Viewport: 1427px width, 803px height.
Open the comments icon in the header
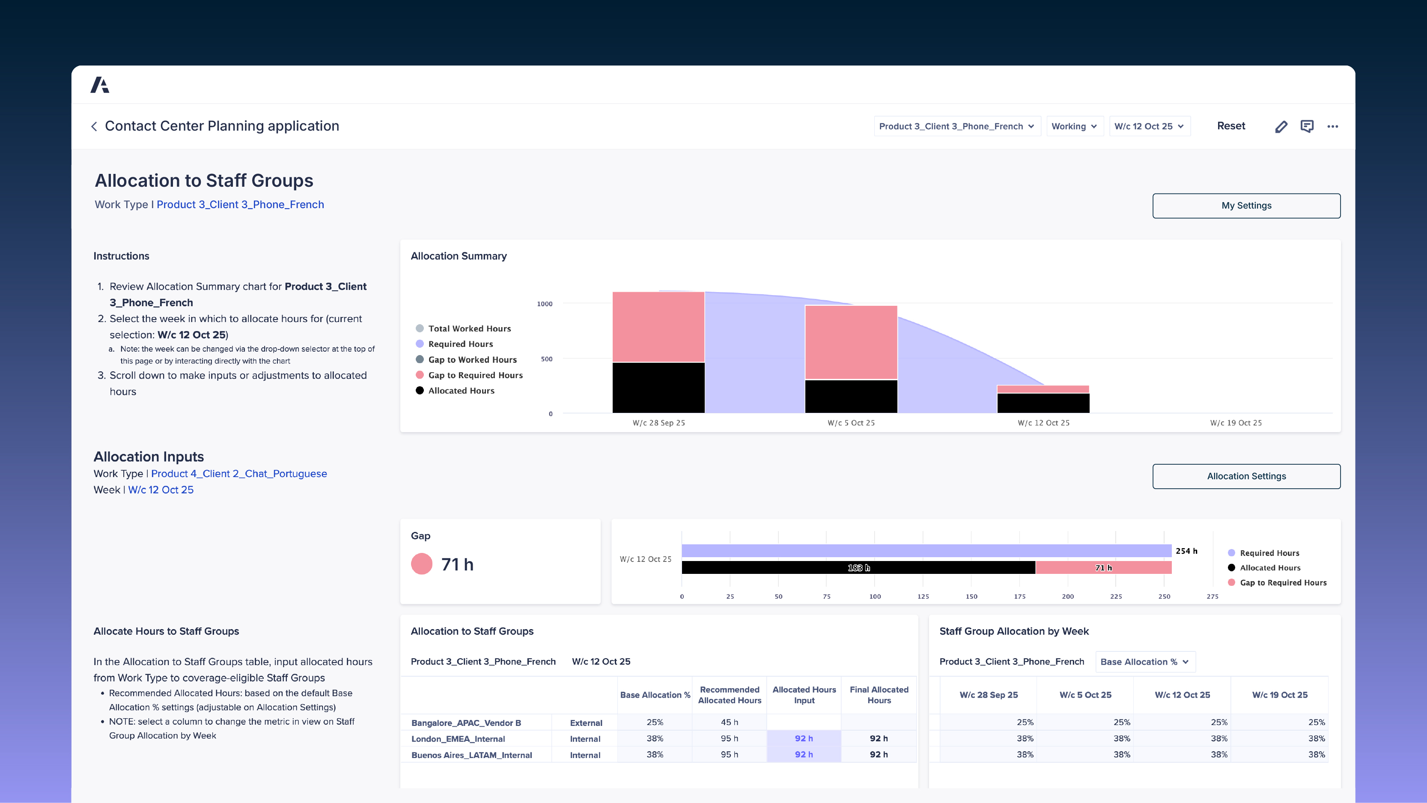point(1307,126)
